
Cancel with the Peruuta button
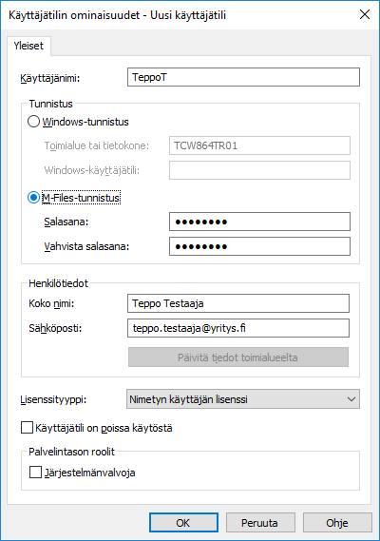pos(260,523)
